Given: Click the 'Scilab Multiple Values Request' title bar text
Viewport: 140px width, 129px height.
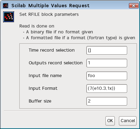Looking at the screenshot, I should pos(50,6).
